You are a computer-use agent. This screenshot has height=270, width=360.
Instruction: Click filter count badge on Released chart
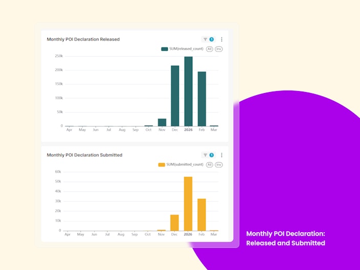212,39
